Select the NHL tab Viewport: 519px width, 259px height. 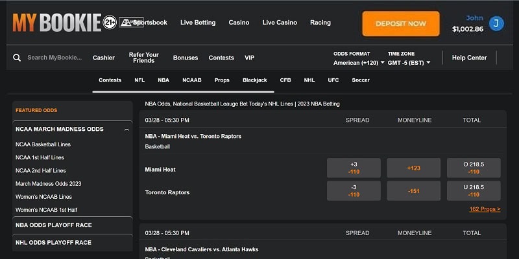coord(309,80)
